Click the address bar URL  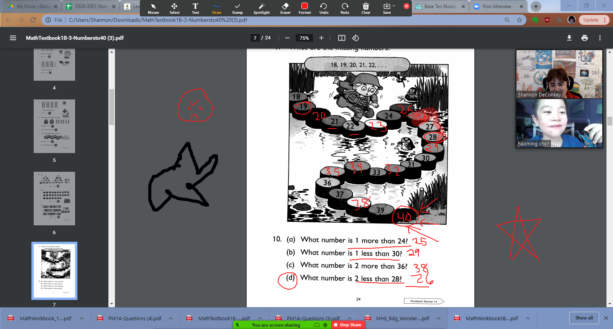point(158,20)
